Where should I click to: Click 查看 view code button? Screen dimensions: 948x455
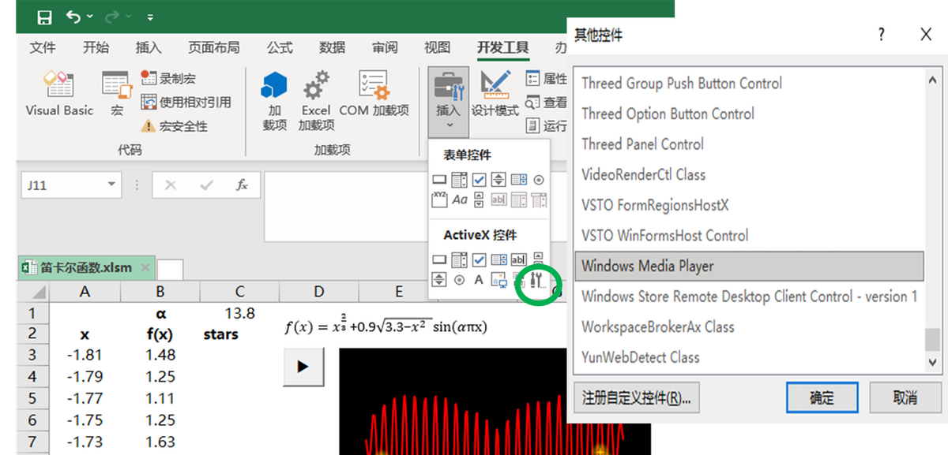547,102
